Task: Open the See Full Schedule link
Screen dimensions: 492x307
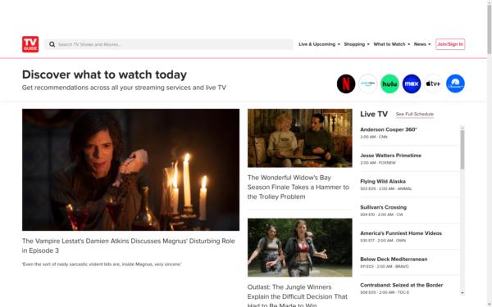Action: click(x=414, y=115)
